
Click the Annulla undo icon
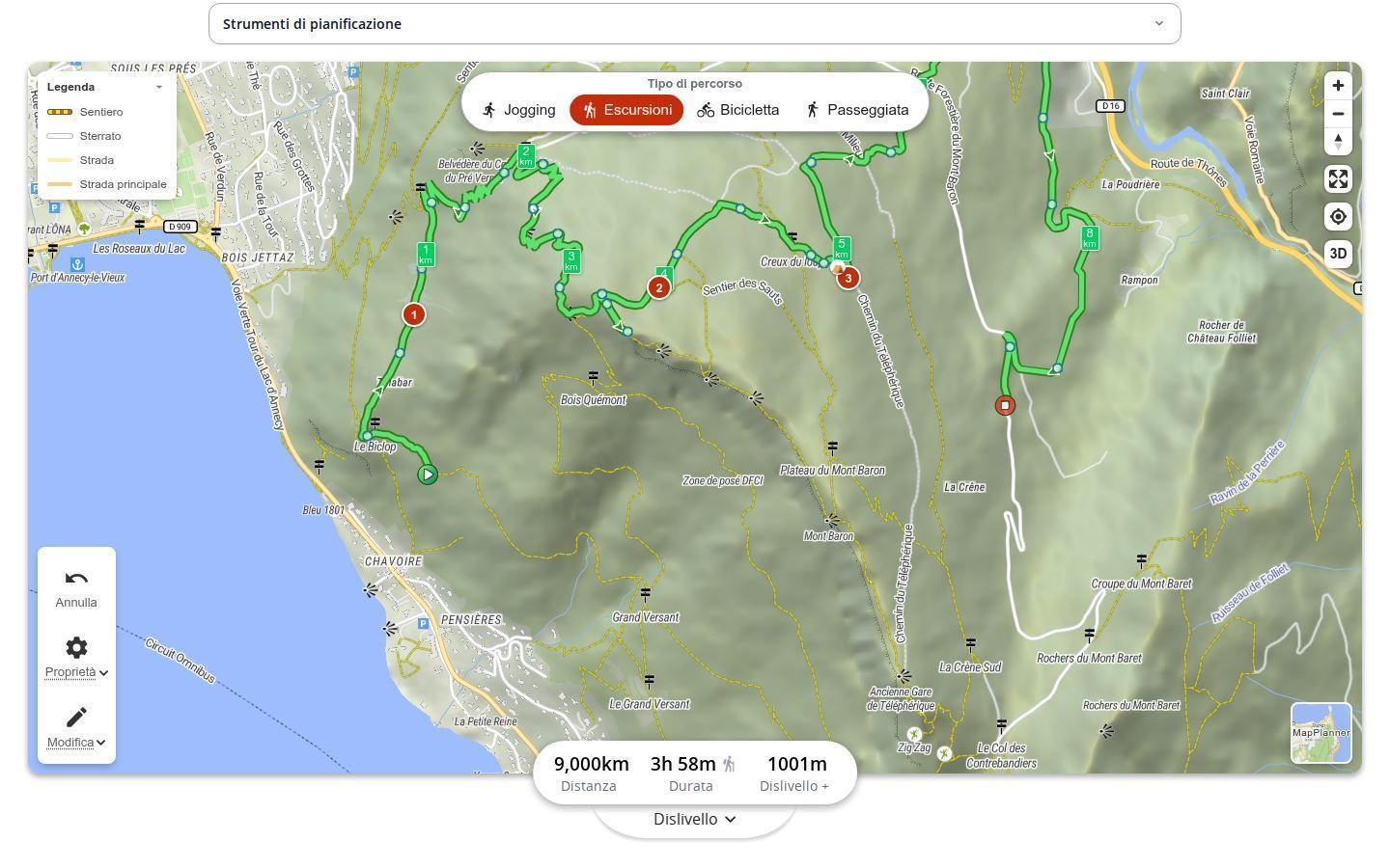(x=76, y=579)
